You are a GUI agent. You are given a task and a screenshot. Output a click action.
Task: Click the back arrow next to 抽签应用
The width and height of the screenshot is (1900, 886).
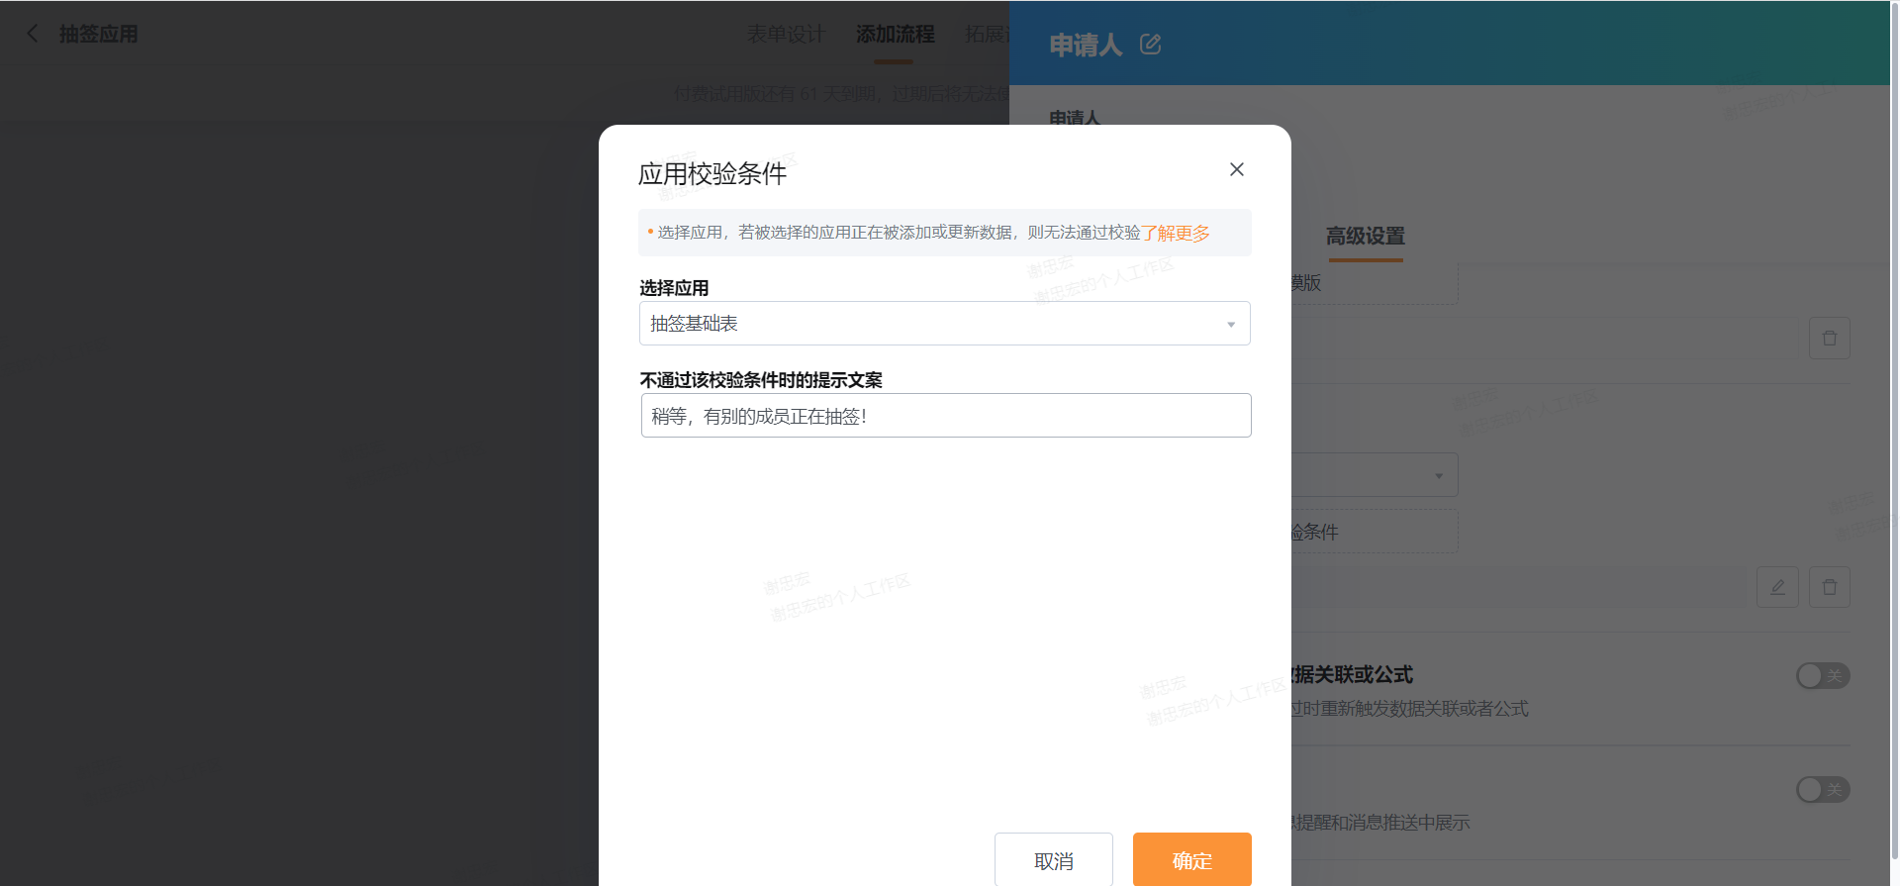[33, 34]
